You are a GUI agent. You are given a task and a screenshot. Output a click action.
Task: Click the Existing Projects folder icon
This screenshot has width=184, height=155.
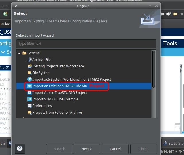pyautogui.click(x=30, y=66)
